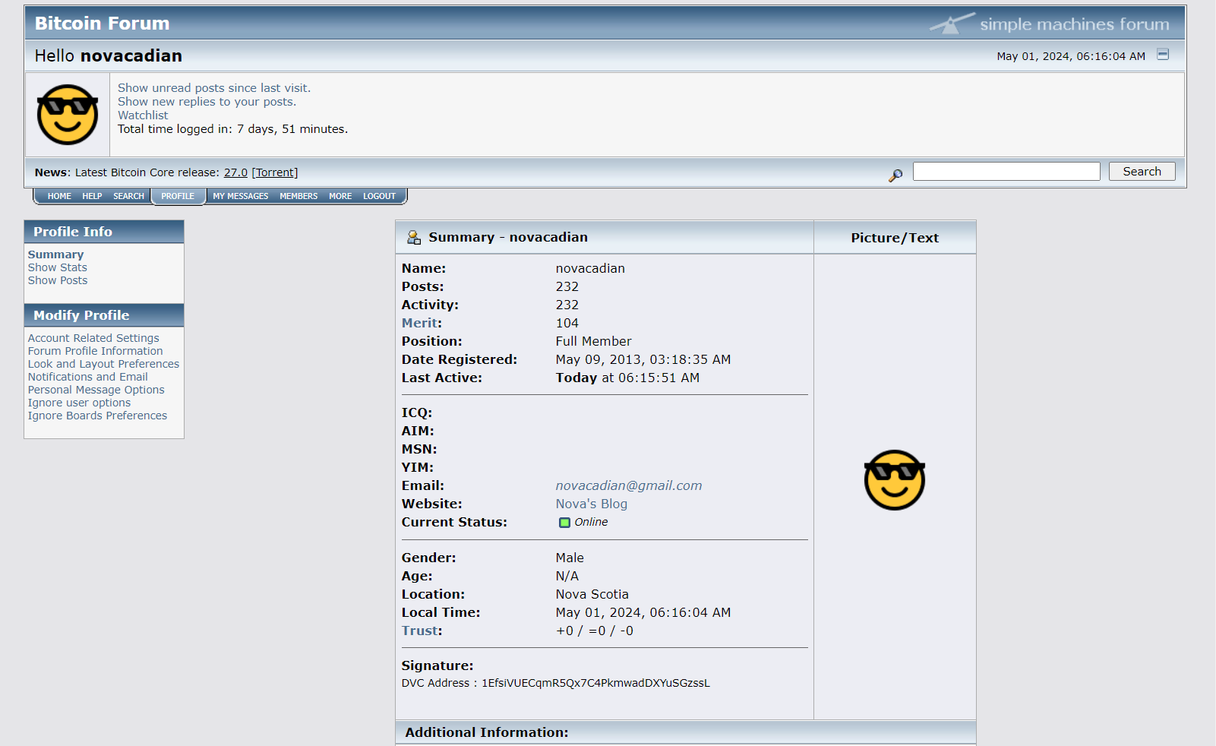Image resolution: width=1216 pixels, height=746 pixels.
Task: Click the Simple Machines Forum logo
Action: (1050, 24)
